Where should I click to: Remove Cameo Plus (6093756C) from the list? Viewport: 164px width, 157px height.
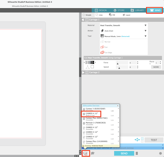pos(118,118)
